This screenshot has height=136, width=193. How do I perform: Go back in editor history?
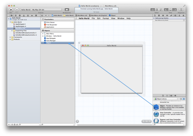[46, 16]
